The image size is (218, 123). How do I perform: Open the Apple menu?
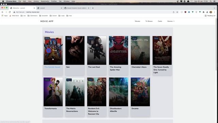point(3,1)
